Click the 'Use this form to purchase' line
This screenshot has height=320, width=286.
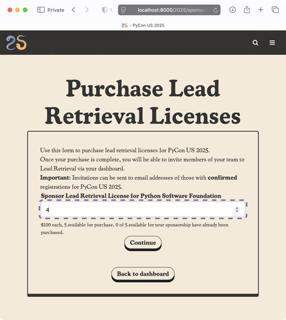pyautogui.click(x=125, y=151)
